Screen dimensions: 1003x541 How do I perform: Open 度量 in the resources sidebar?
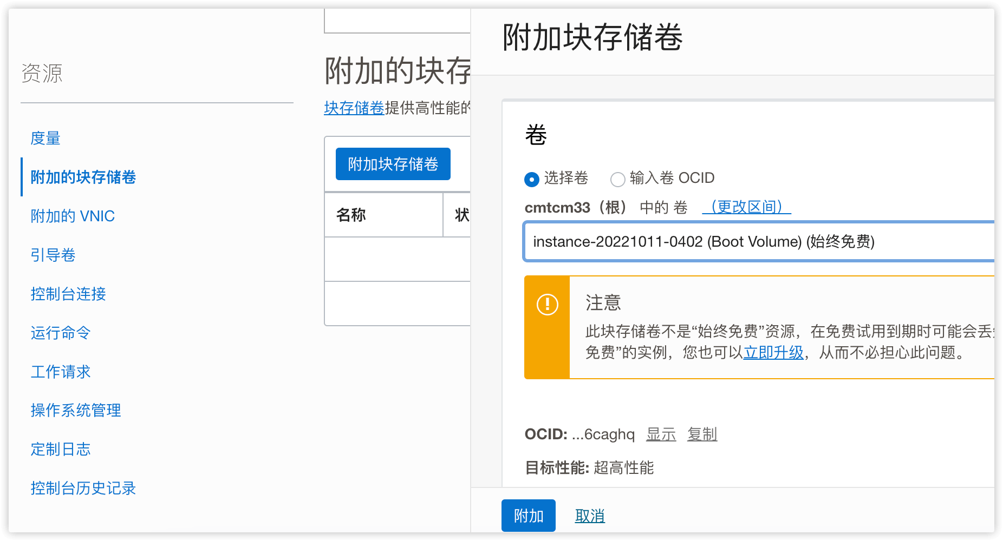click(45, 138)
